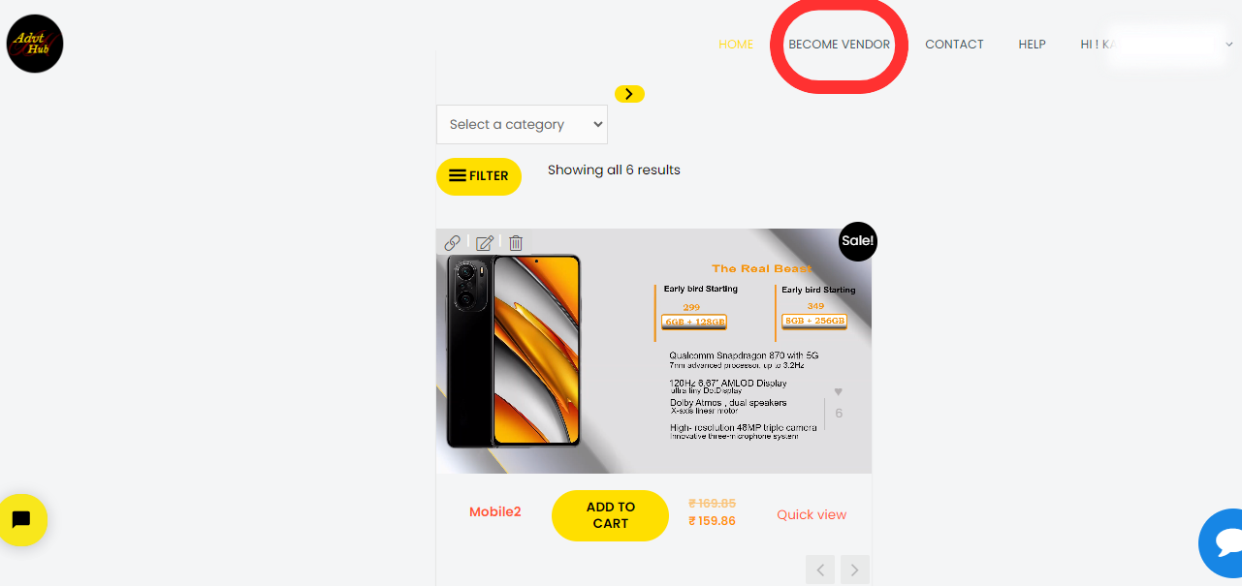Expand the HI! user account menu arrow
This screenshot has height=586, width=1242.
(1229, 44)
